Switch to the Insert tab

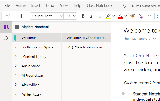click(x=36, y=5)
